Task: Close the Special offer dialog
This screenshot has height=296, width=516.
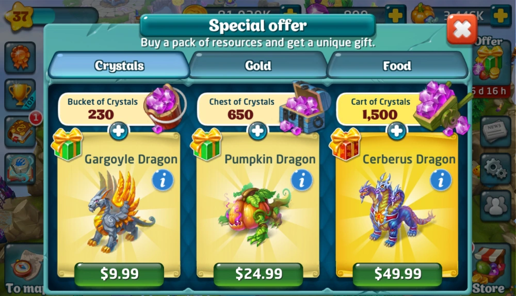Action: 462,29
